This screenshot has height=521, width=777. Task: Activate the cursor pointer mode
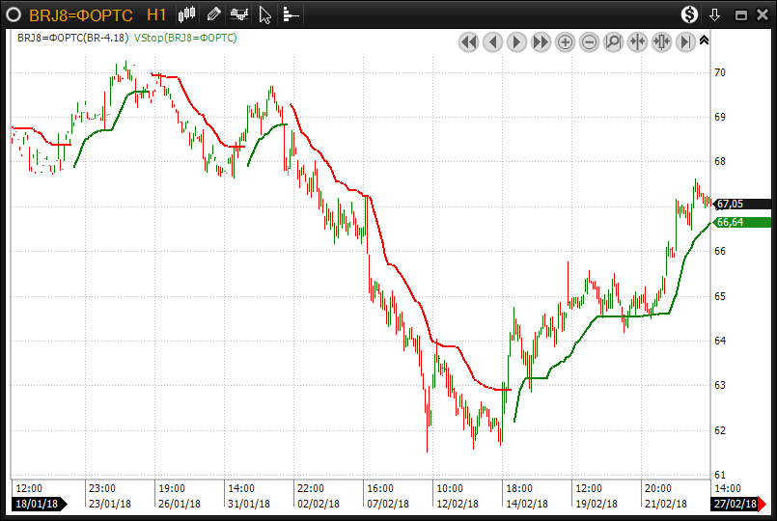tap(264, 14)
